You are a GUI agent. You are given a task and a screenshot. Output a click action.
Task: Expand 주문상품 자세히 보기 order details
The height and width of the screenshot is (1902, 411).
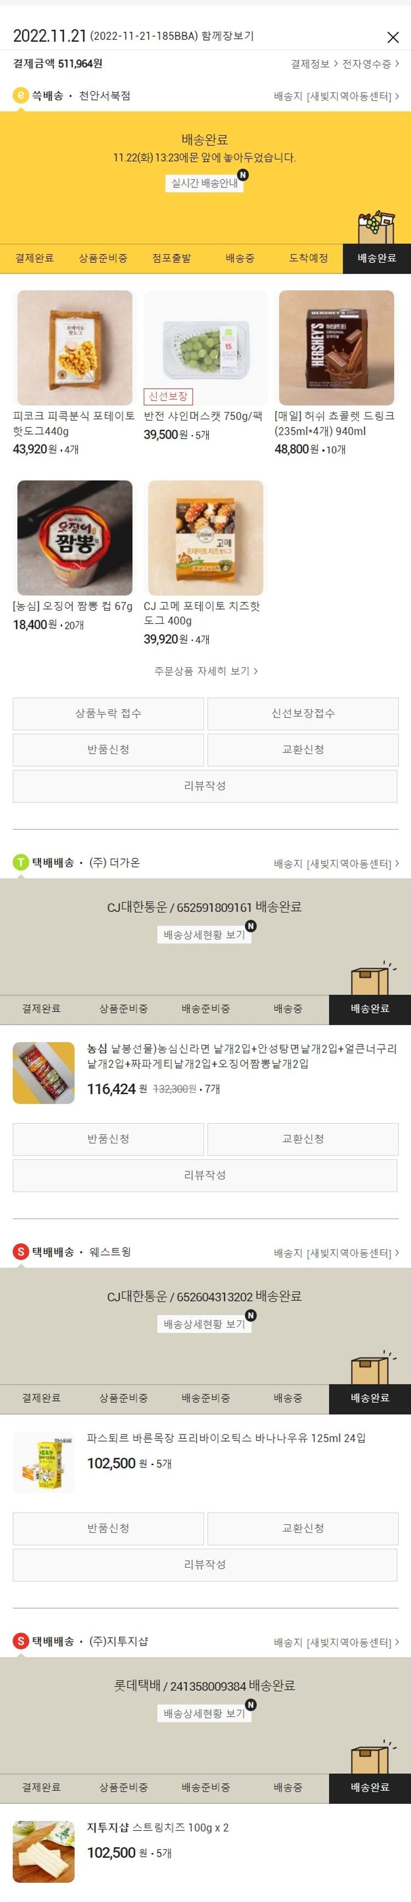pyautogui.click(x=206, y=671)
